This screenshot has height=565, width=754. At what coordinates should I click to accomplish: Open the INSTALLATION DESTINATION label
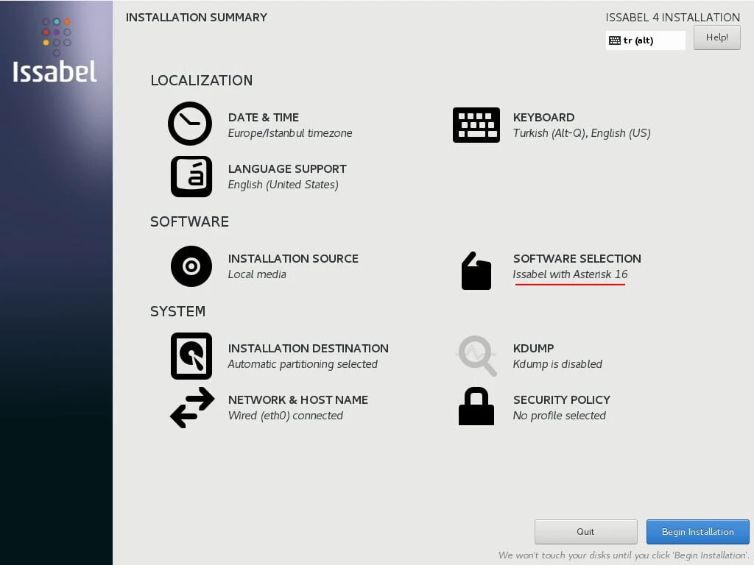coord(308,348)
